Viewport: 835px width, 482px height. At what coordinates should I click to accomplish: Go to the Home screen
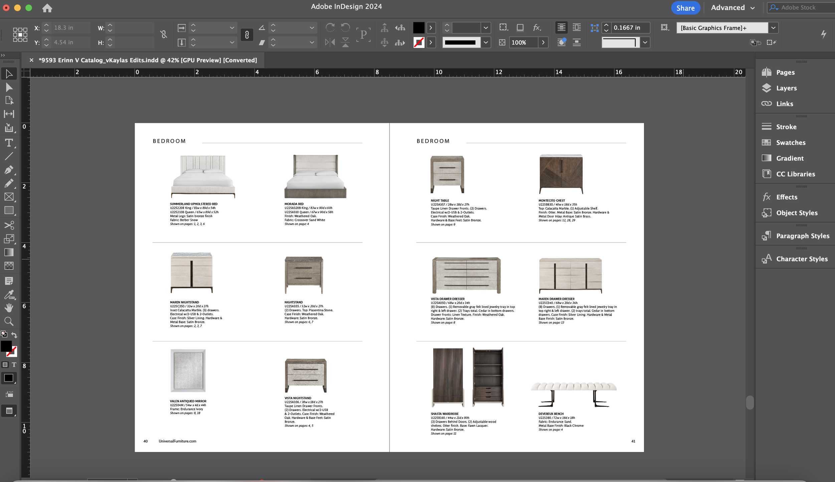pos(47,8)
